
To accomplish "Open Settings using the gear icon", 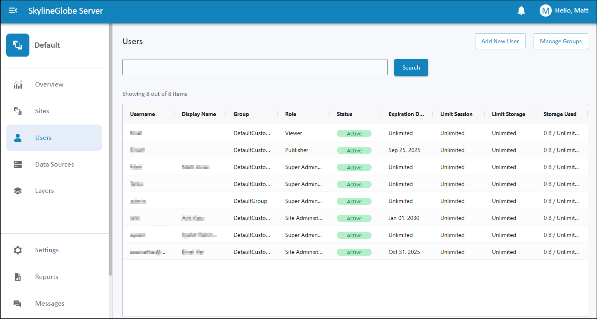I will coord(18,250).
